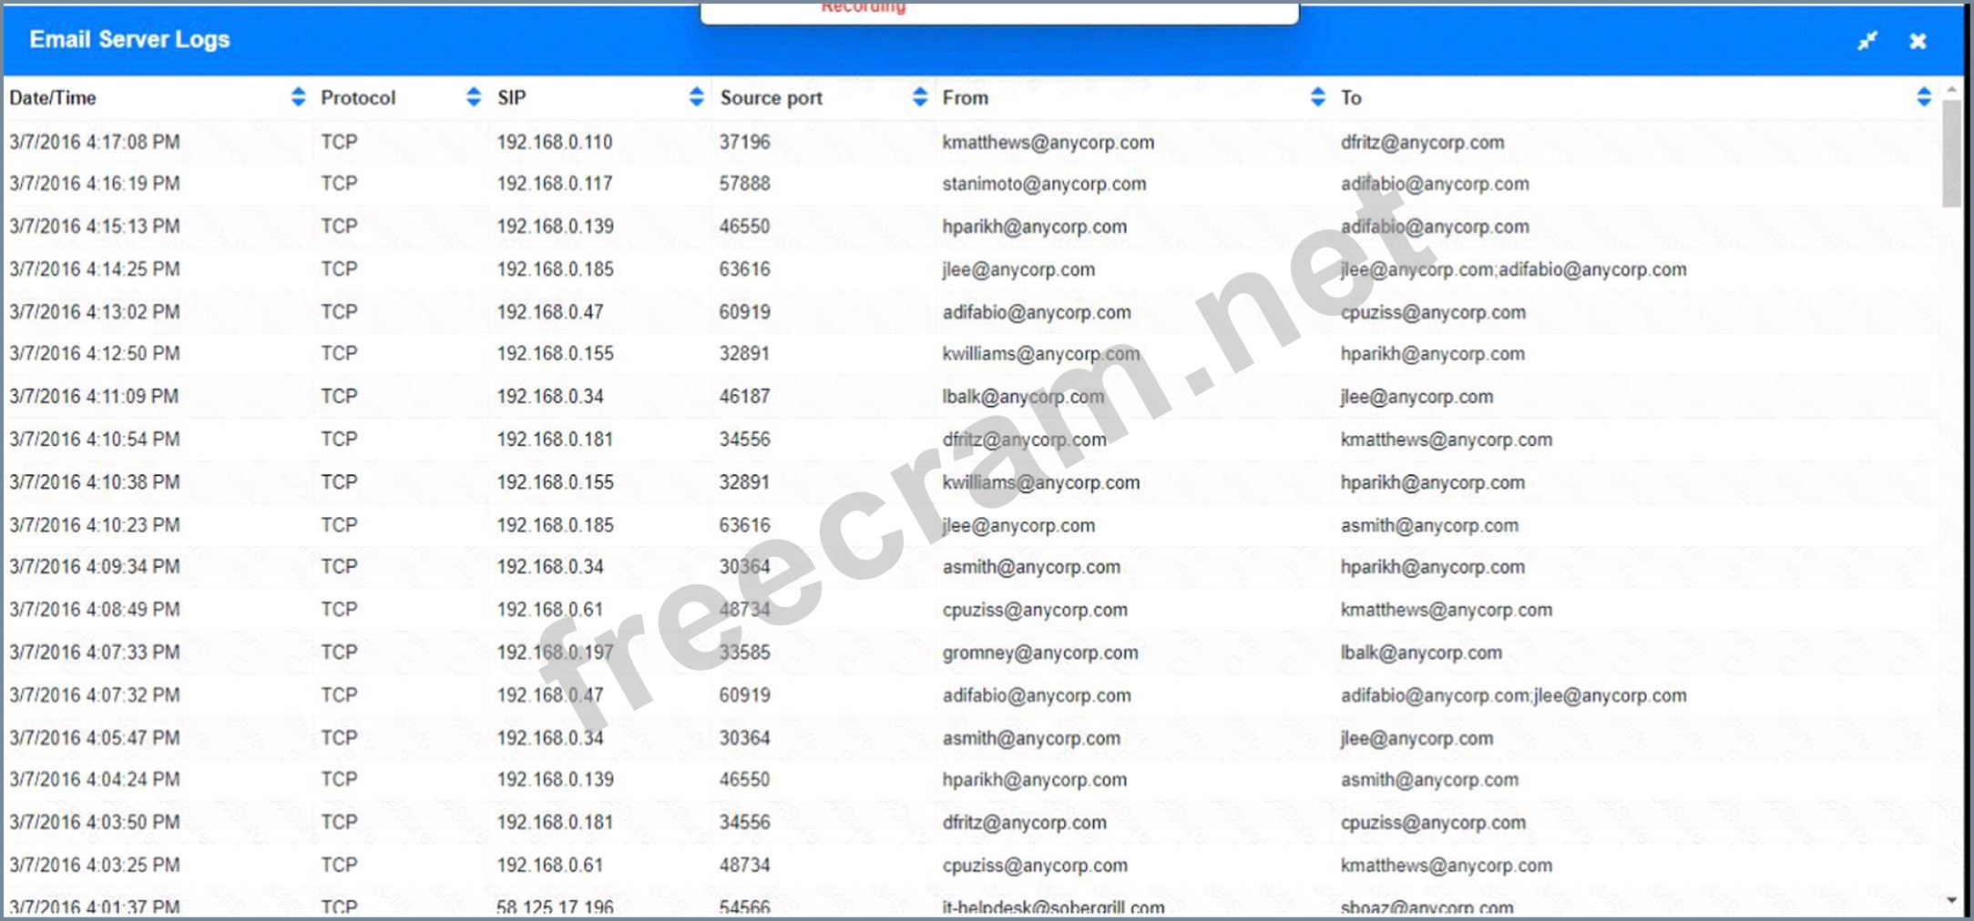The height and width of the screenshot is (921, 1974).
Task: Select sender stanimoto@anycorp.com entry
Action: (1044, 185)
